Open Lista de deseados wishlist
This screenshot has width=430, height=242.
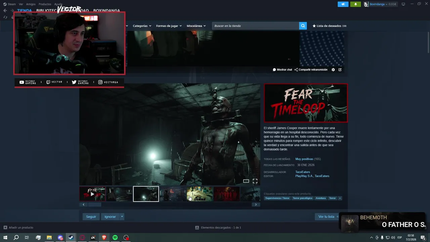pos(329,26)
